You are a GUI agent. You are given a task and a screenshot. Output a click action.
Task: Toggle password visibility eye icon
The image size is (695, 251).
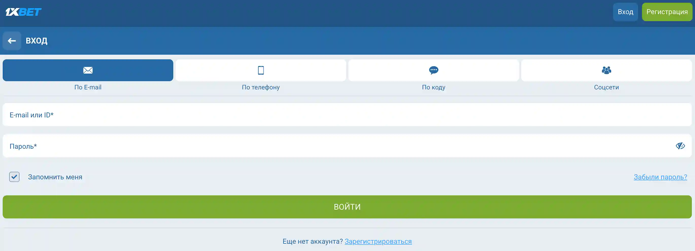(x=680, y=146)
